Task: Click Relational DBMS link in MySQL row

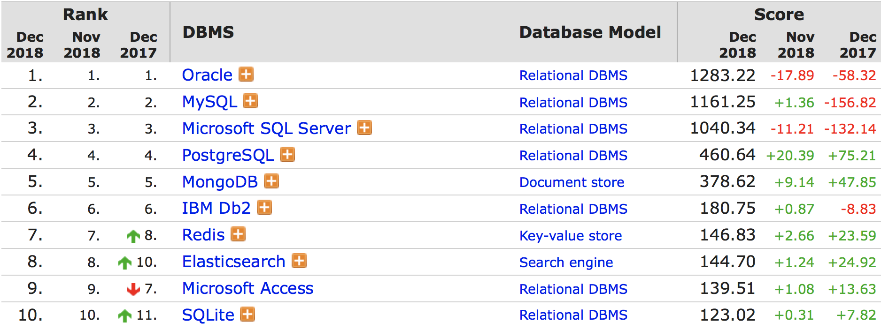Action: [x=573, y=103]
